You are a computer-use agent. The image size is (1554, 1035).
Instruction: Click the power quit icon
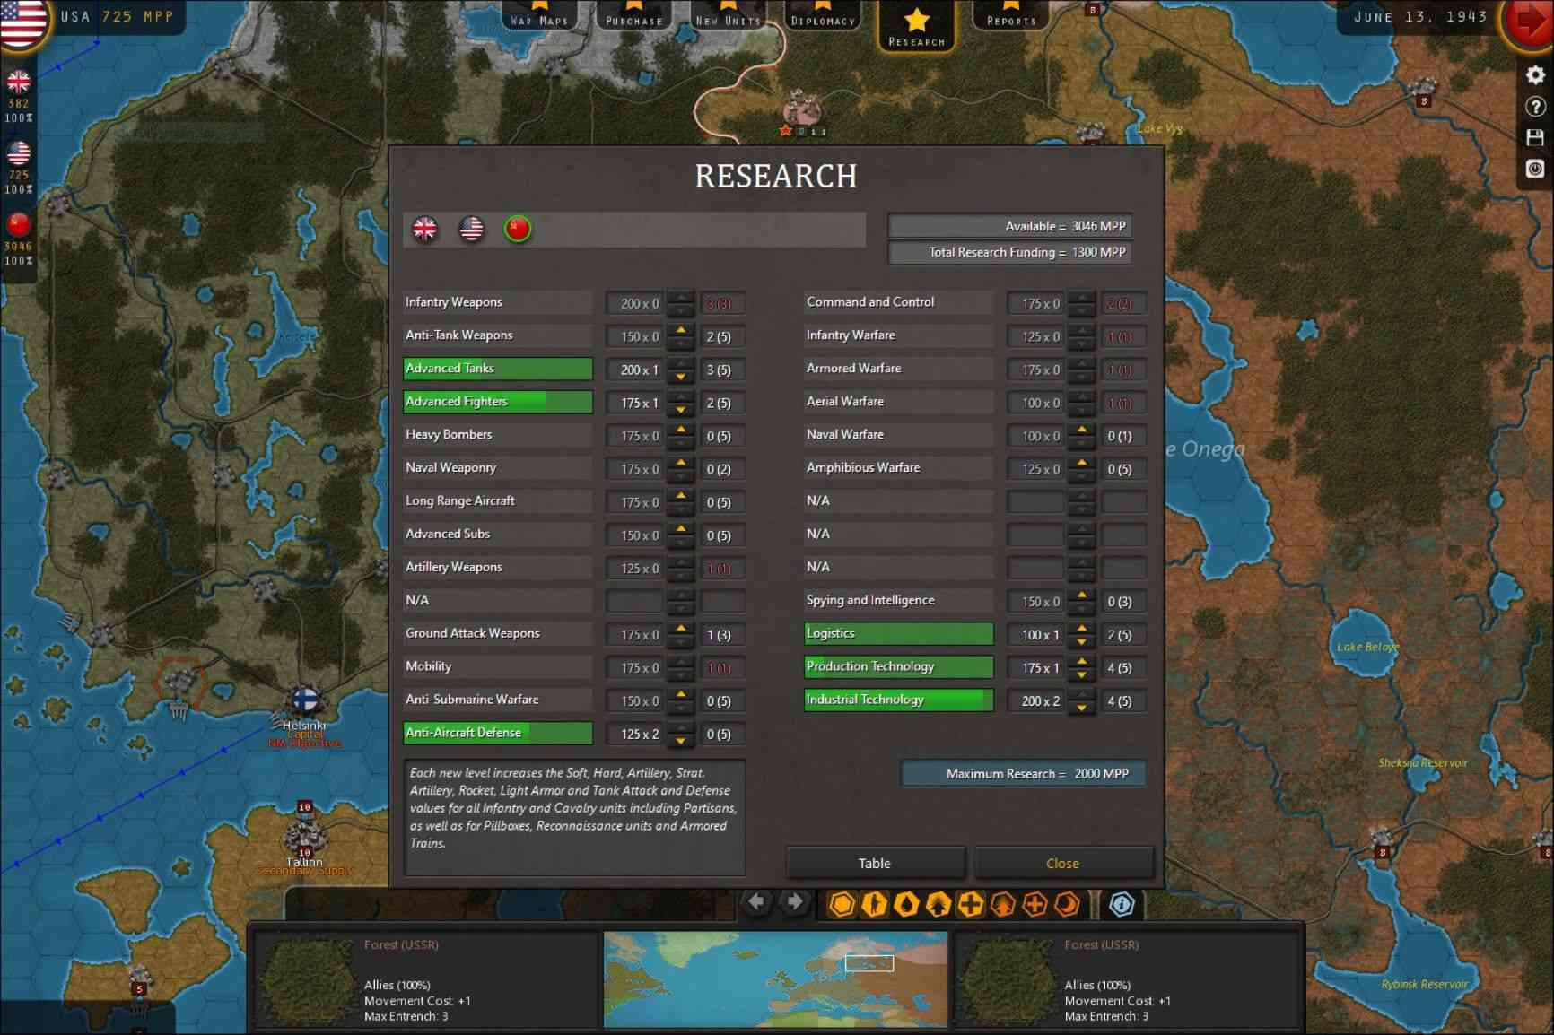(x=1535, y=169)
